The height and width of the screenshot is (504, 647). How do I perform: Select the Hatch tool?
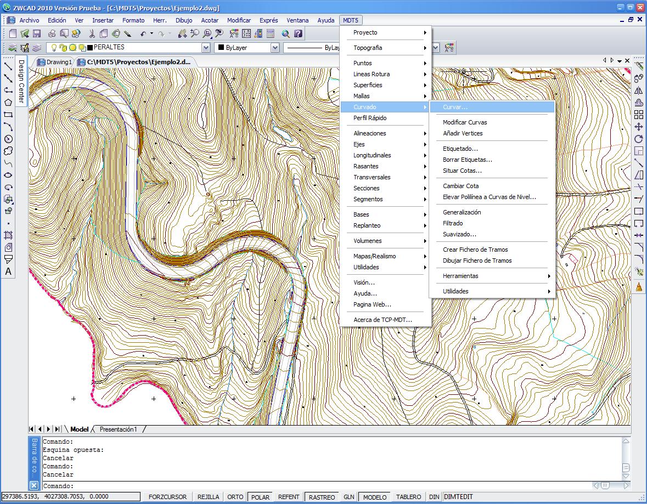coord(8,235)
